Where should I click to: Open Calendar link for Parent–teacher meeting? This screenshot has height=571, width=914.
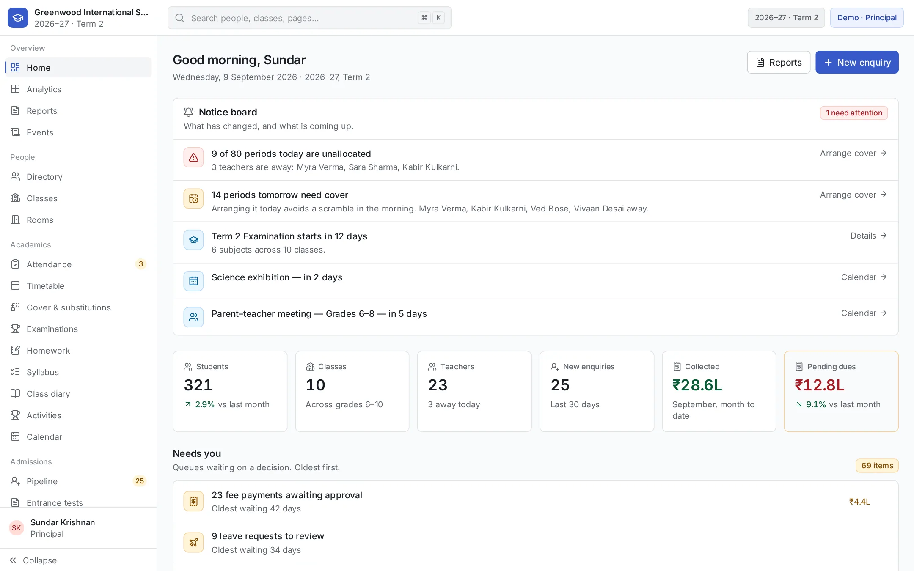pos(864,313)
